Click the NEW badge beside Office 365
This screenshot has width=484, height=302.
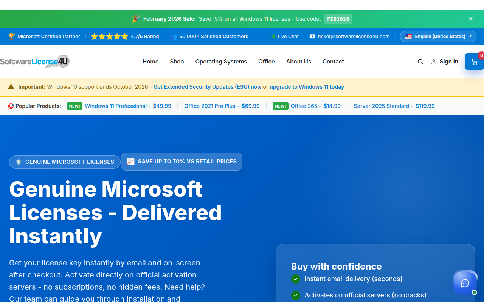coord(281,106)
